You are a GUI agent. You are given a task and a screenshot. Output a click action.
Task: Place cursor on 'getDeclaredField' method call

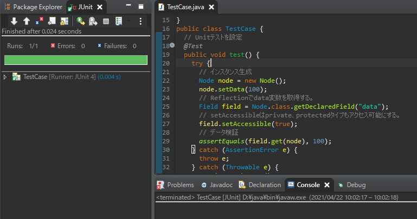click(x=324, y=107)
